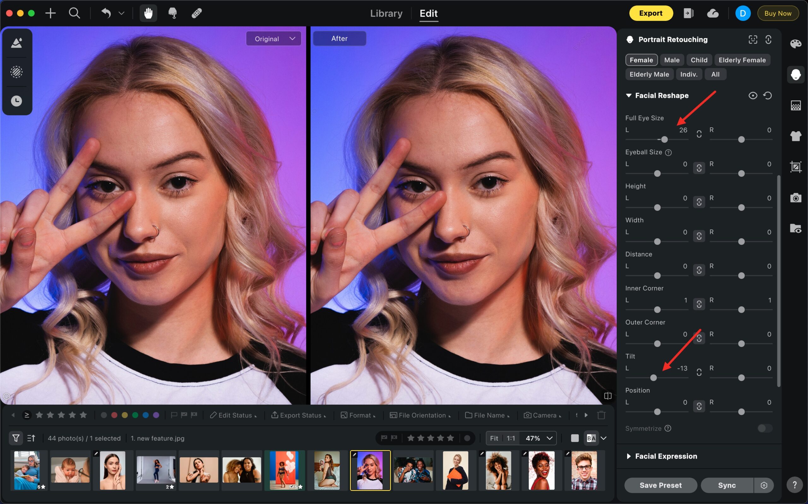808x504 pixels.
Task: Select the Elderly Female category tab
Action: coord(742,60)
